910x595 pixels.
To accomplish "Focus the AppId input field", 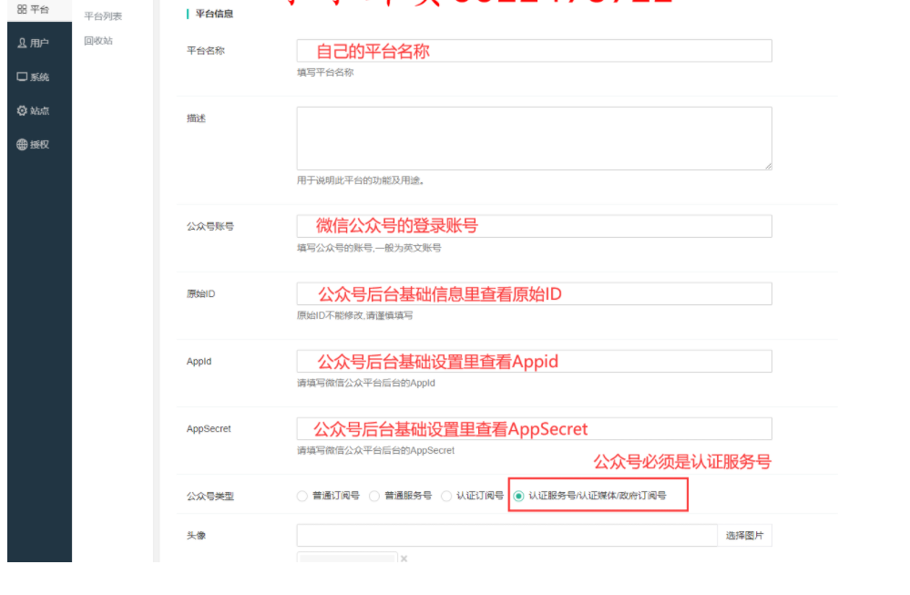I will pyautogui.click(x=534, y=361).
